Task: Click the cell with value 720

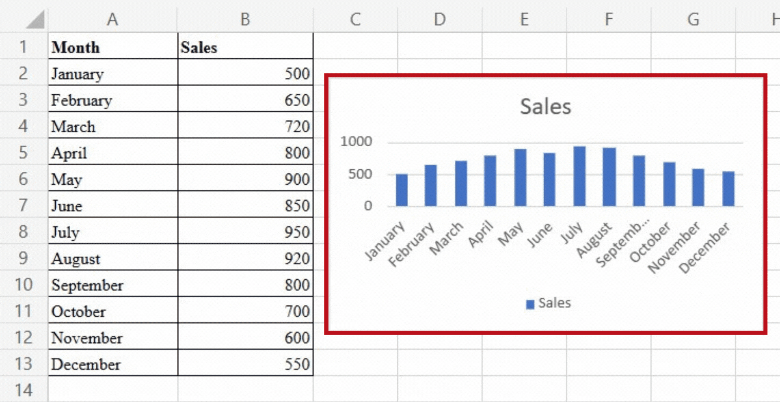Action: (x=245, y=125)
